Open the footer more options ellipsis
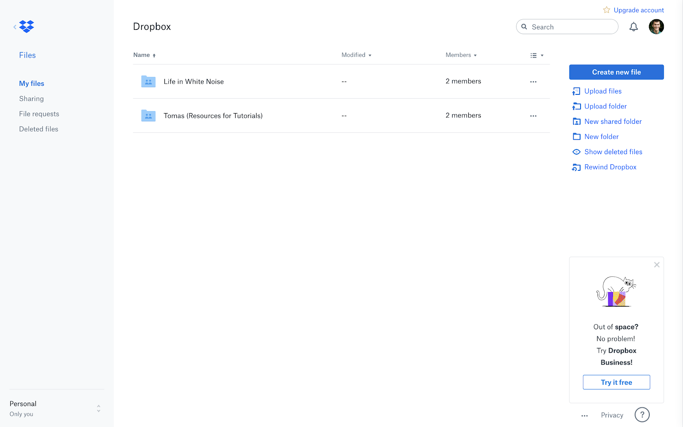This screenshot has width=683, height=427. coord(584,415)
